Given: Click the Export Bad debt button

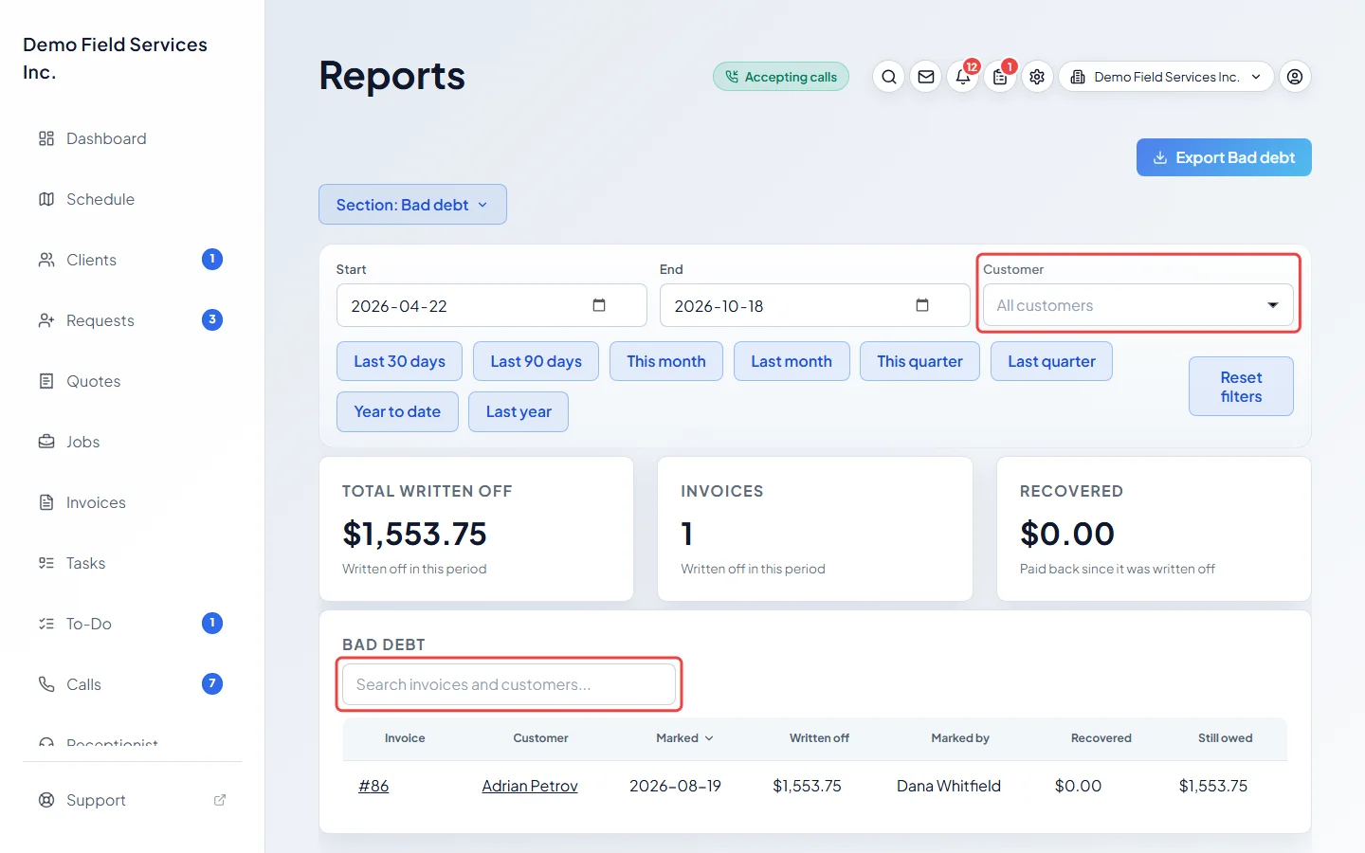Looking at the screenshot, I should coord(1224,157).
